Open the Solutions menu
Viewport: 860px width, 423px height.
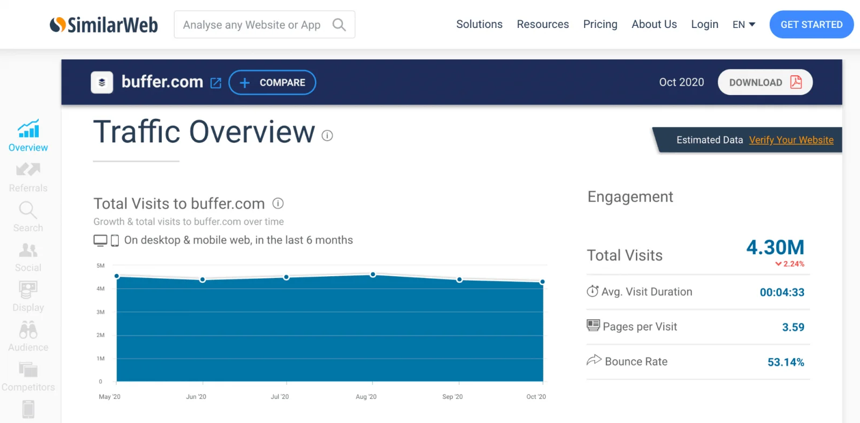479,24
